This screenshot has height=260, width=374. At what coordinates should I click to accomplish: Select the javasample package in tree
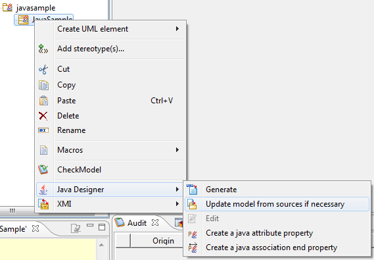click(35, 8)
